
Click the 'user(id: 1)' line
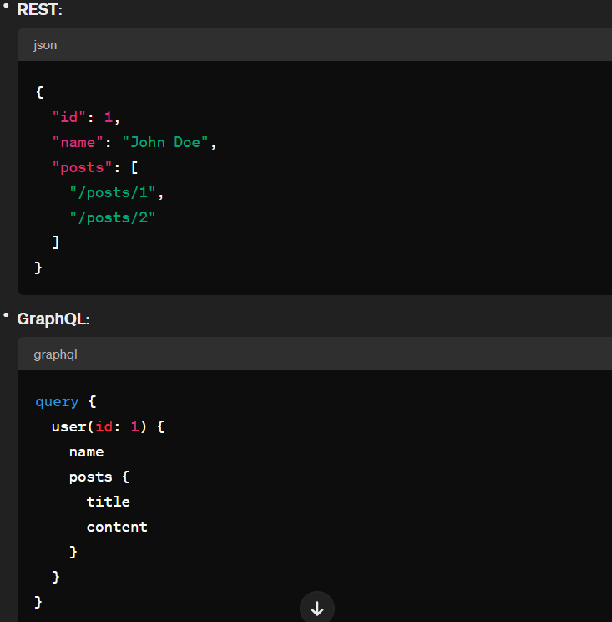click(x=109, y=427)
